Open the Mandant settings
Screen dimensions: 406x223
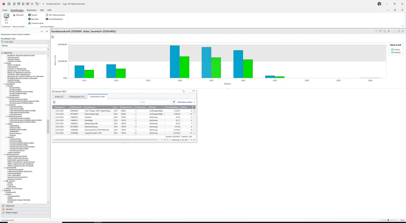coord(18,15)
